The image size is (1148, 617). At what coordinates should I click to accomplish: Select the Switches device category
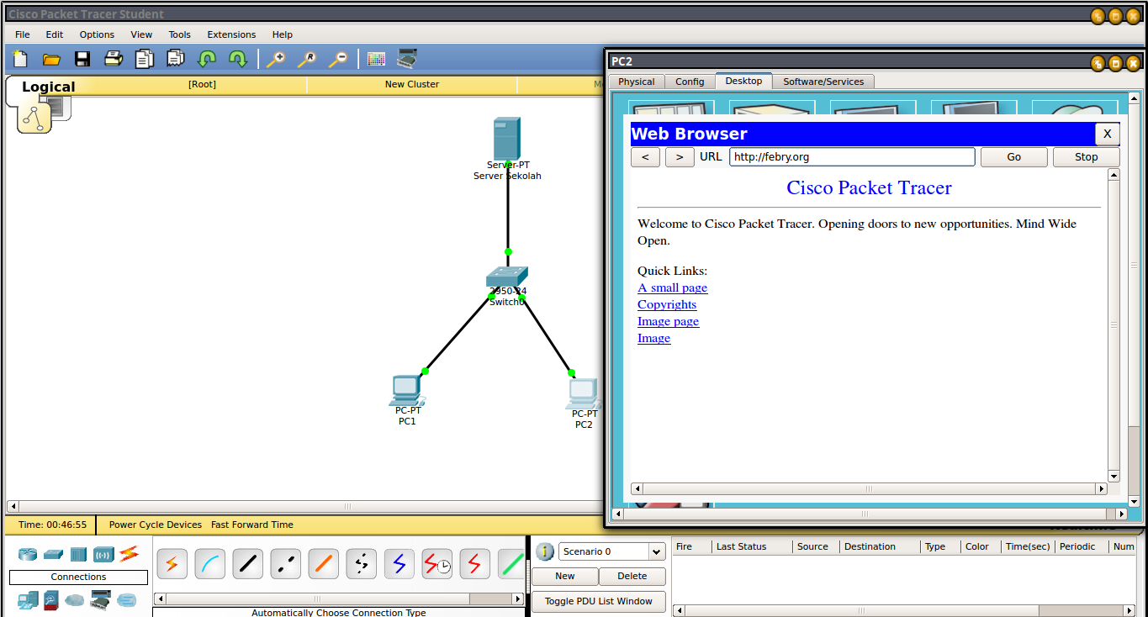click(54, 554)
